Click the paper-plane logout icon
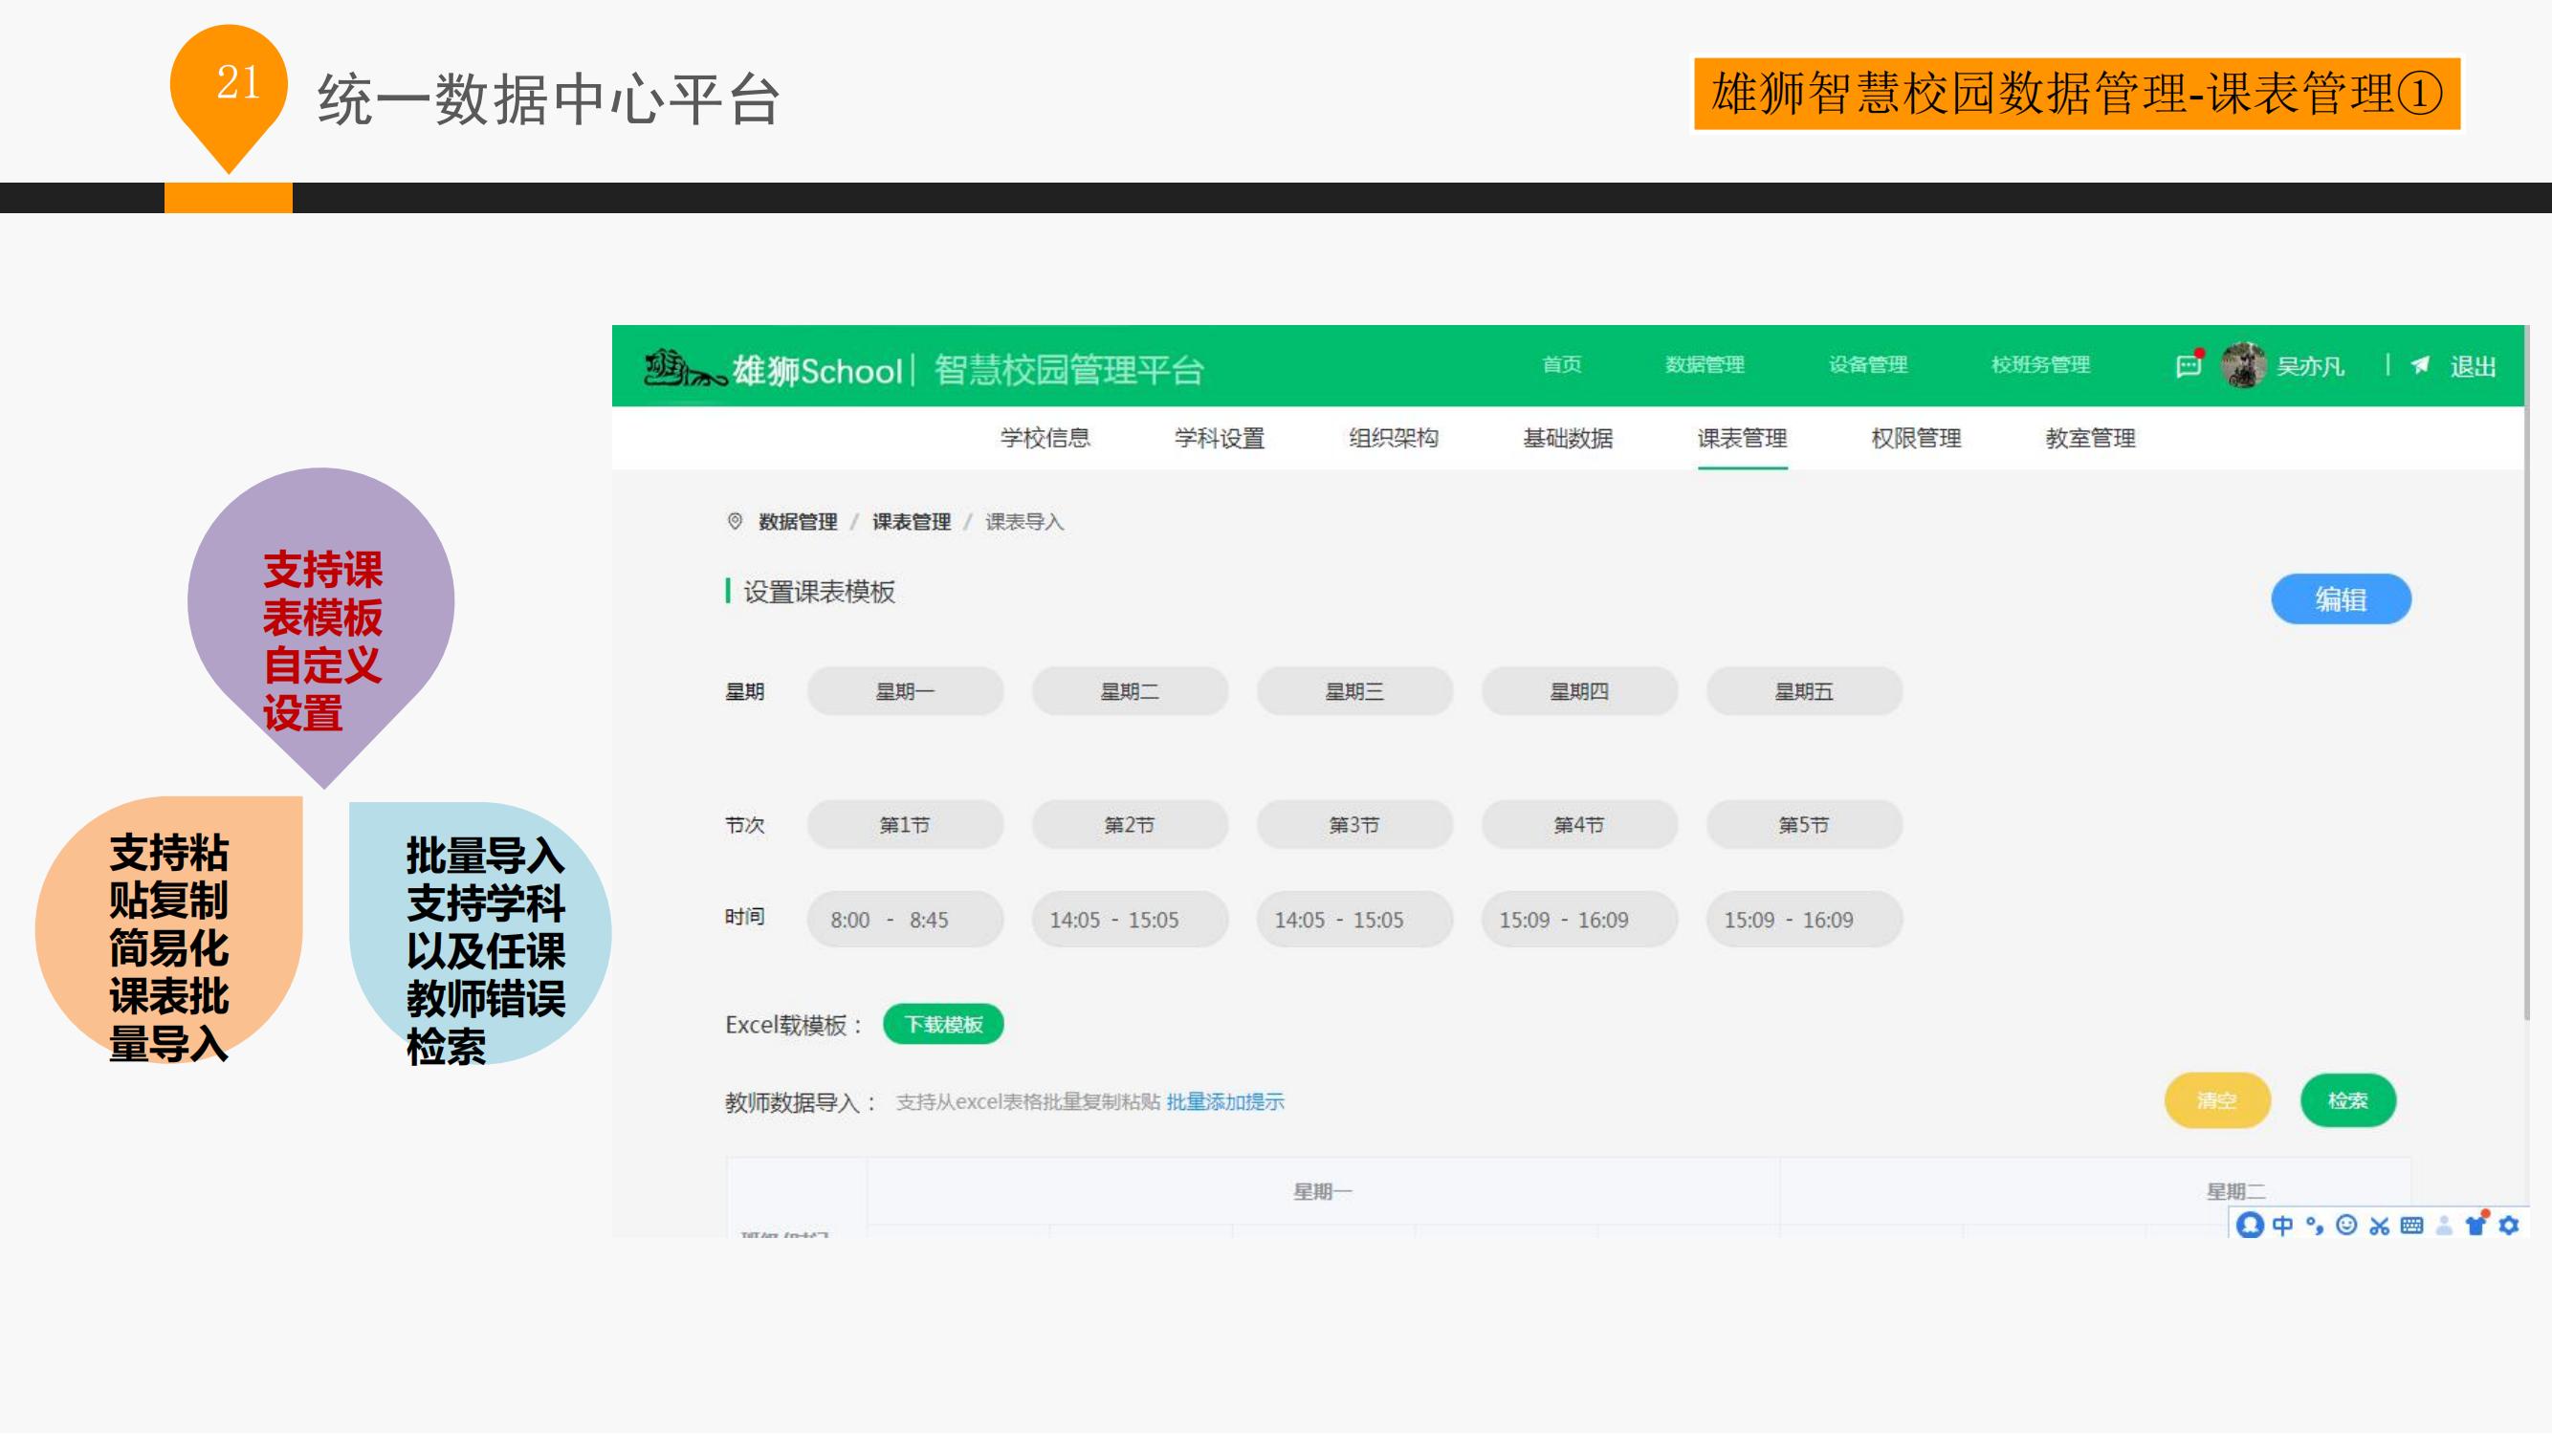Image resolution: width=2552 pixels, height=1434 pixels. coord(2419,365)
